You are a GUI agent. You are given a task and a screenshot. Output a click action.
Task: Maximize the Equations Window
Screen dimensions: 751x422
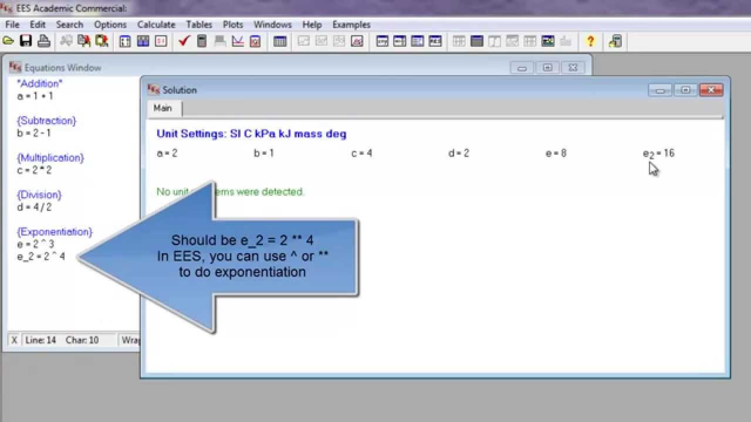[547, 67]
